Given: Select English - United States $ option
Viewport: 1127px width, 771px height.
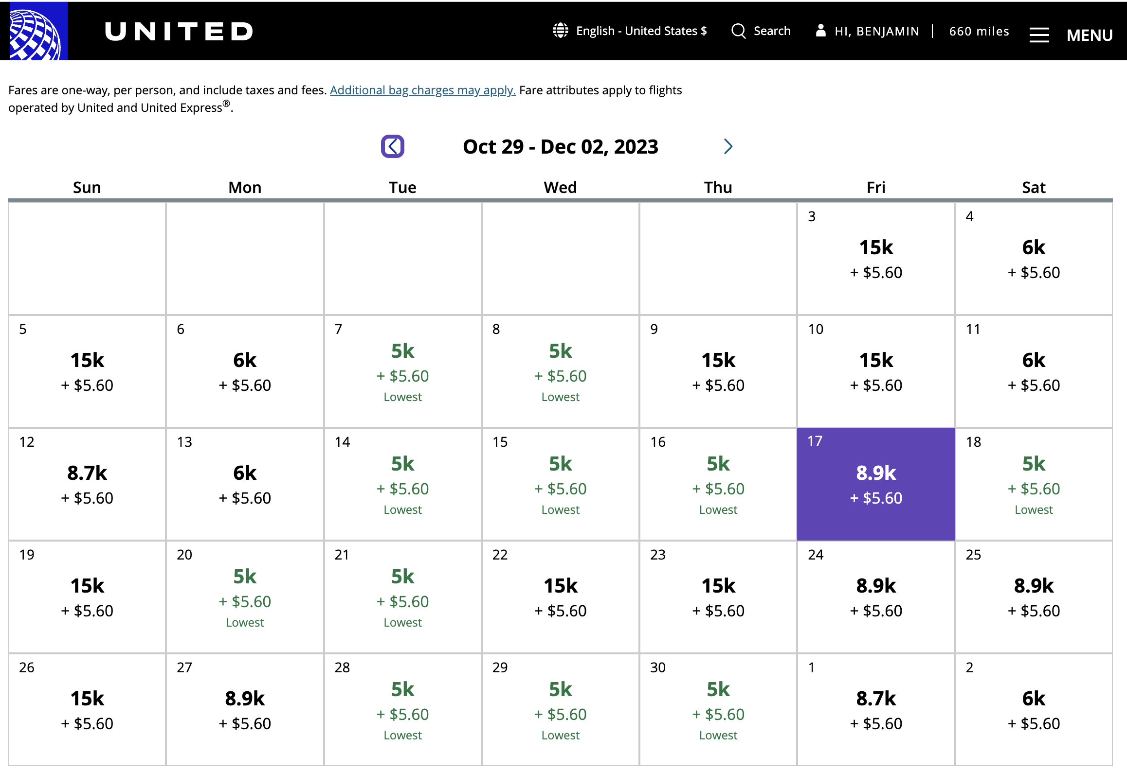Looking at the screenshot, I should click(641, 31).
